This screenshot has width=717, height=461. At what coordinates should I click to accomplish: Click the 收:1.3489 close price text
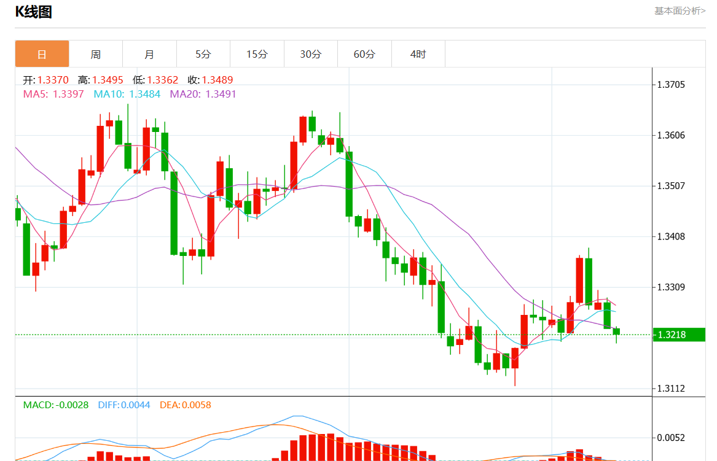point(210,80)
